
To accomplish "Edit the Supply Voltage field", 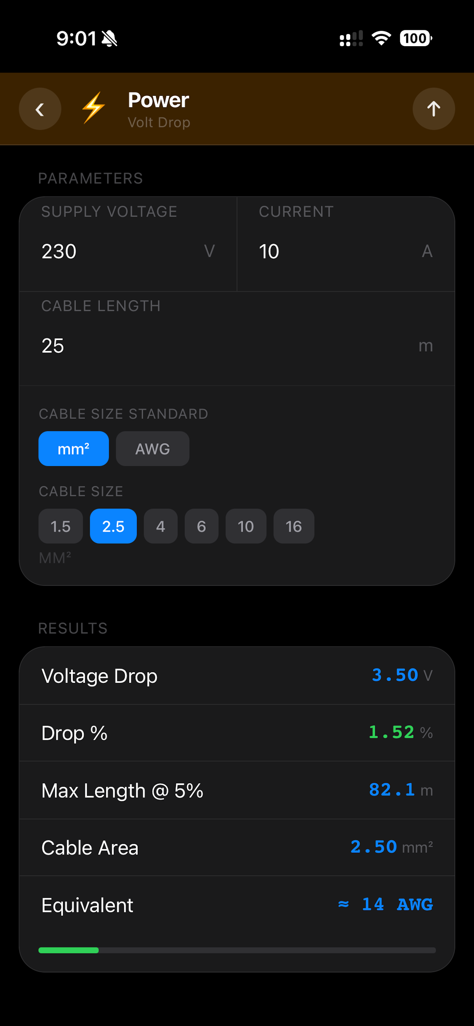I will [x=128, y=244].
